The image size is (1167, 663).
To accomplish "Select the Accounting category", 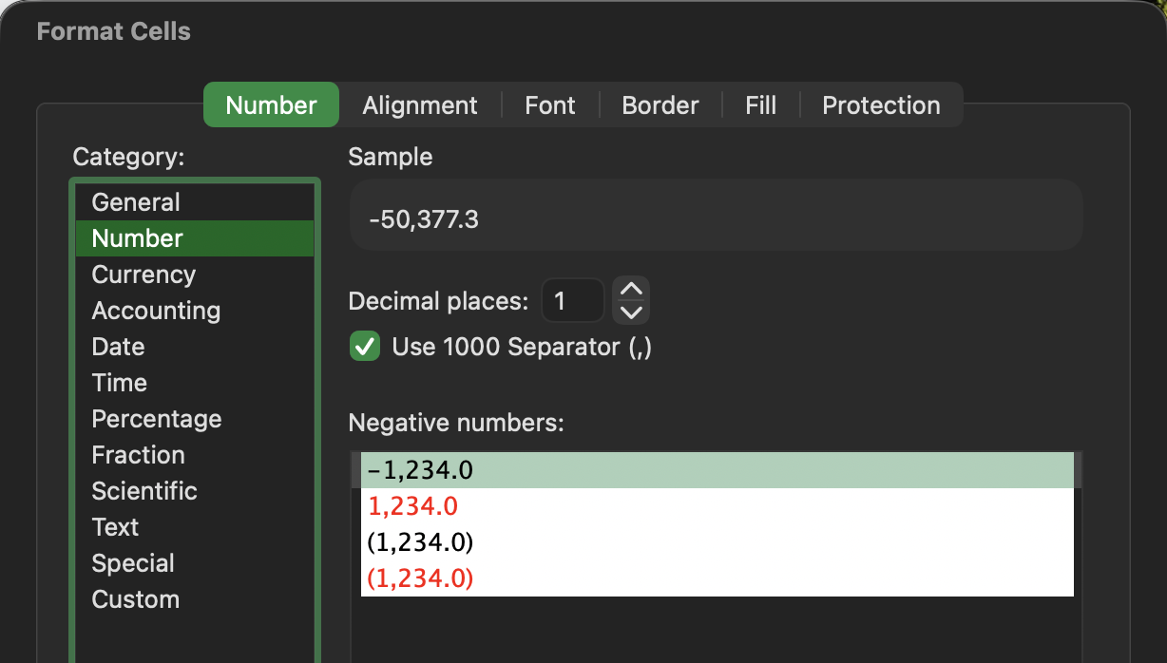I will 155,311.
